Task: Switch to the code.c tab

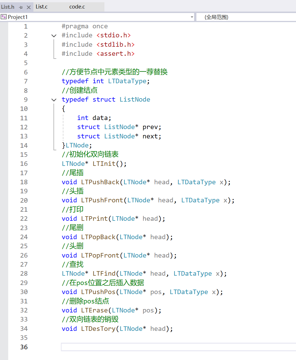Action: coord(77,7)
